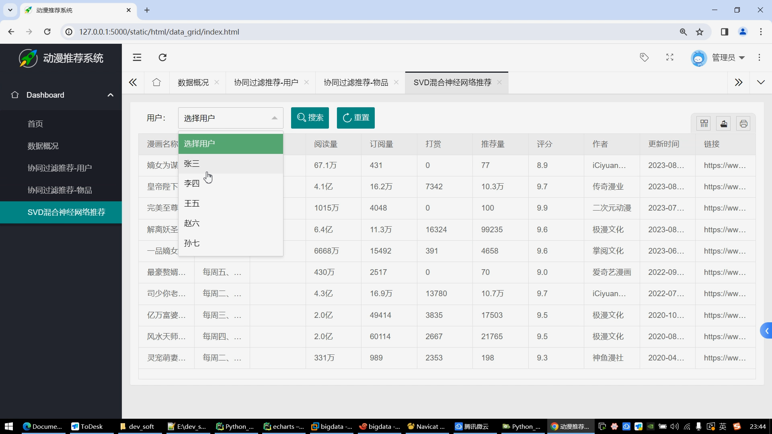Viewport: 772px width, 434px height.
Task: Switch to 数据概况 tab
Action: [193, 82]
